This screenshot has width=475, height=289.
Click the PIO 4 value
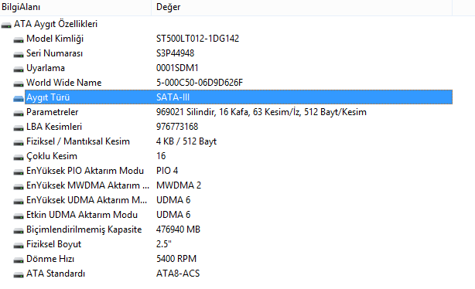point(167,171)
